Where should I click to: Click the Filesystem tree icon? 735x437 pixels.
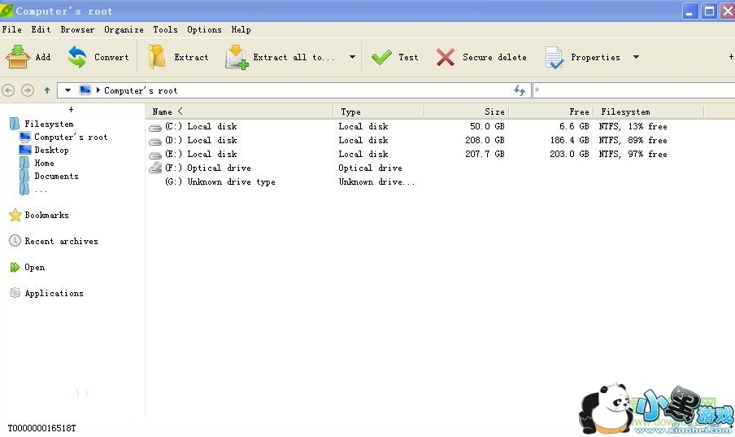click(15, 124)
